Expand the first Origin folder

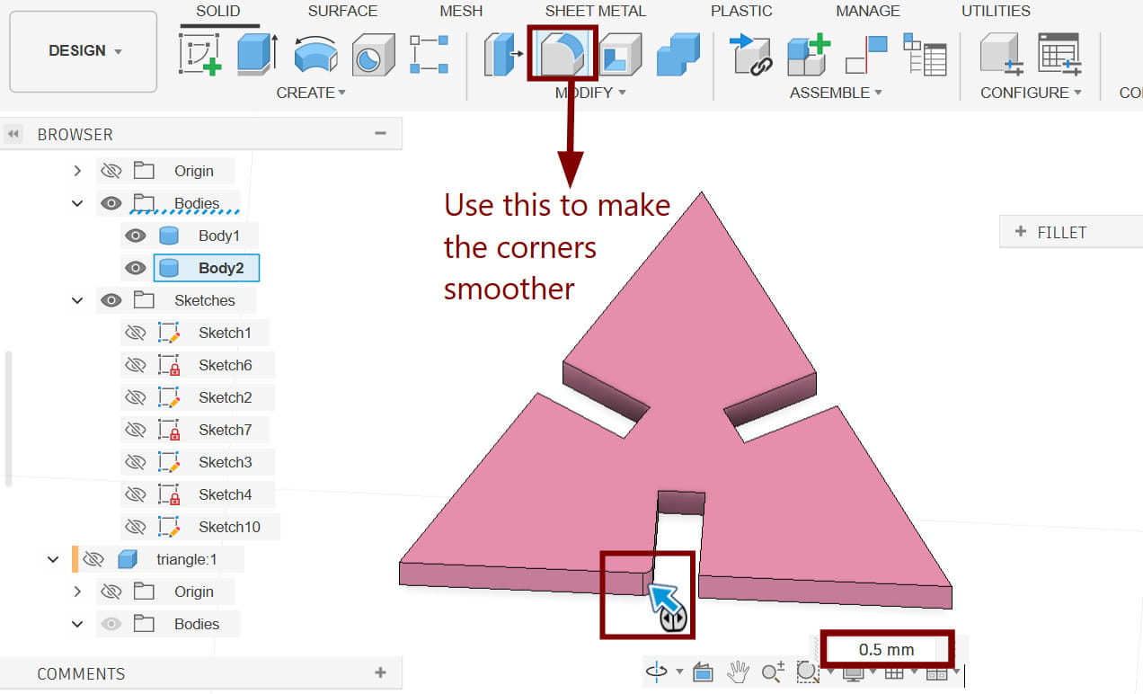pos(77,171)
